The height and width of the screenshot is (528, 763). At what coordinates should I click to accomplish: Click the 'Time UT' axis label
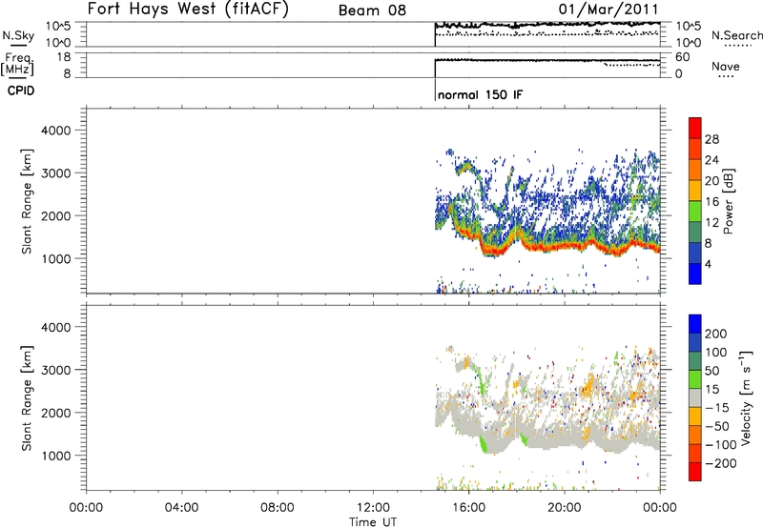point(373,522)
